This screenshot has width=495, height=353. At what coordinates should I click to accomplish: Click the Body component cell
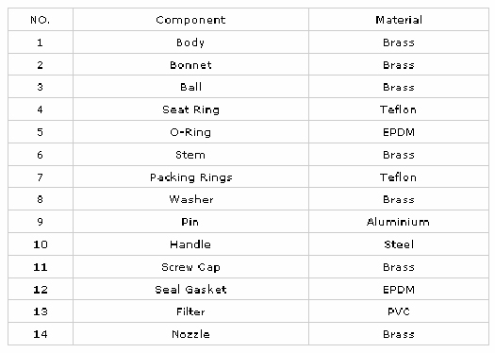click(190, 42)
